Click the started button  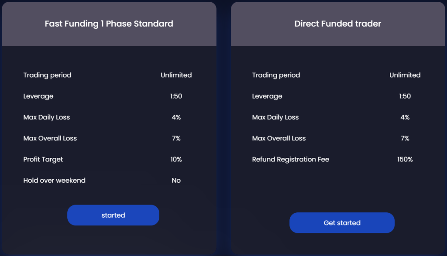pyautogui.click(x=113, y=215)
